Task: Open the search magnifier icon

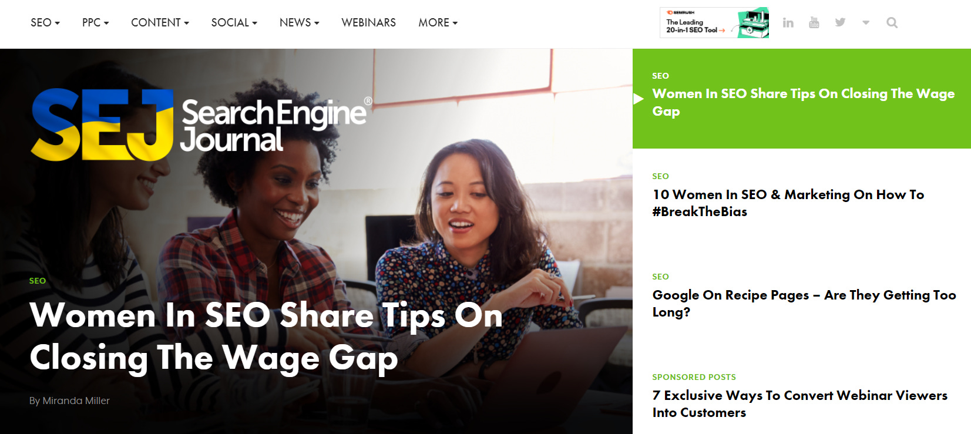Action: pyautogui.click(x=892, y=23)
